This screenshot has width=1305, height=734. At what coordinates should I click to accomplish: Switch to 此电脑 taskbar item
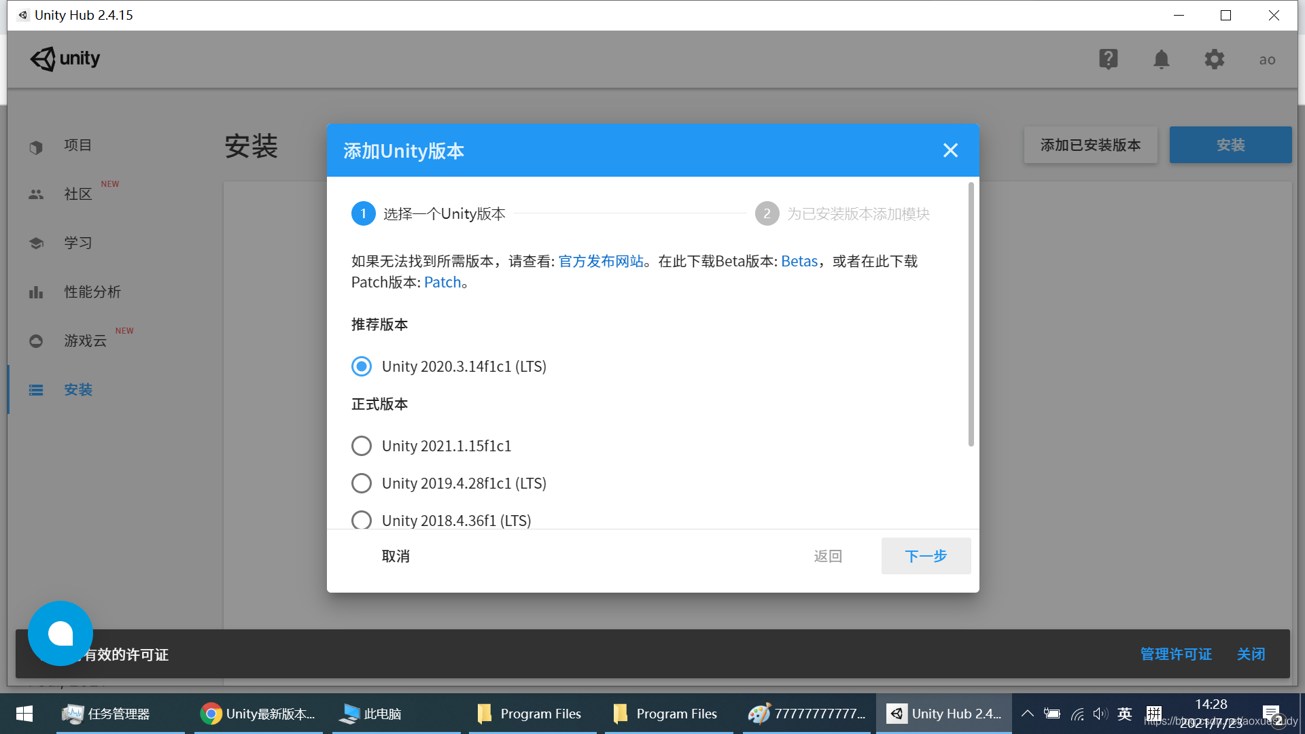(396, 714)
